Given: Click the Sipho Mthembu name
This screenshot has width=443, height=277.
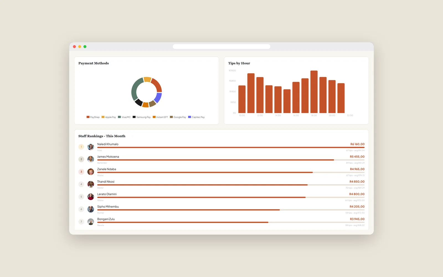Looking at the screenshot, I should [108, 207].
